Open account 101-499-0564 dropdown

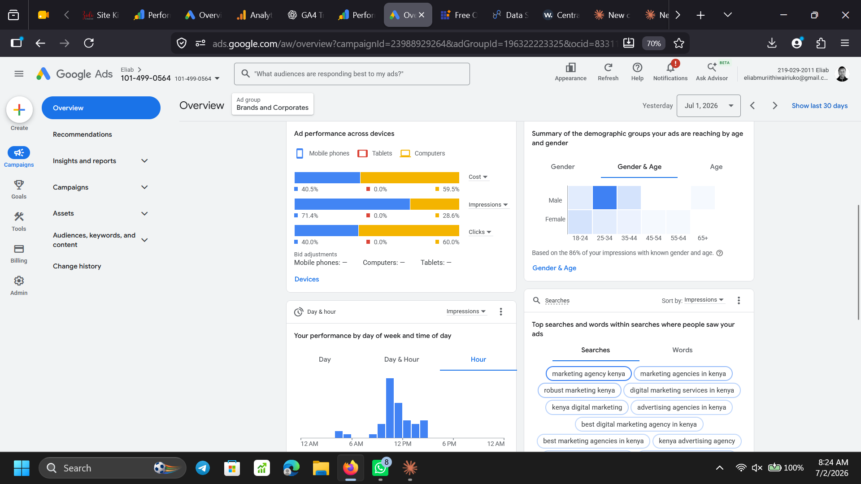coord(197,78)
